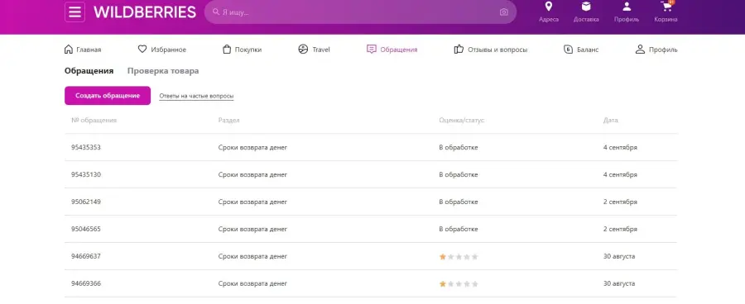Click date 4 сентября in row 95435353
The image size is (745, 304).
620,148
